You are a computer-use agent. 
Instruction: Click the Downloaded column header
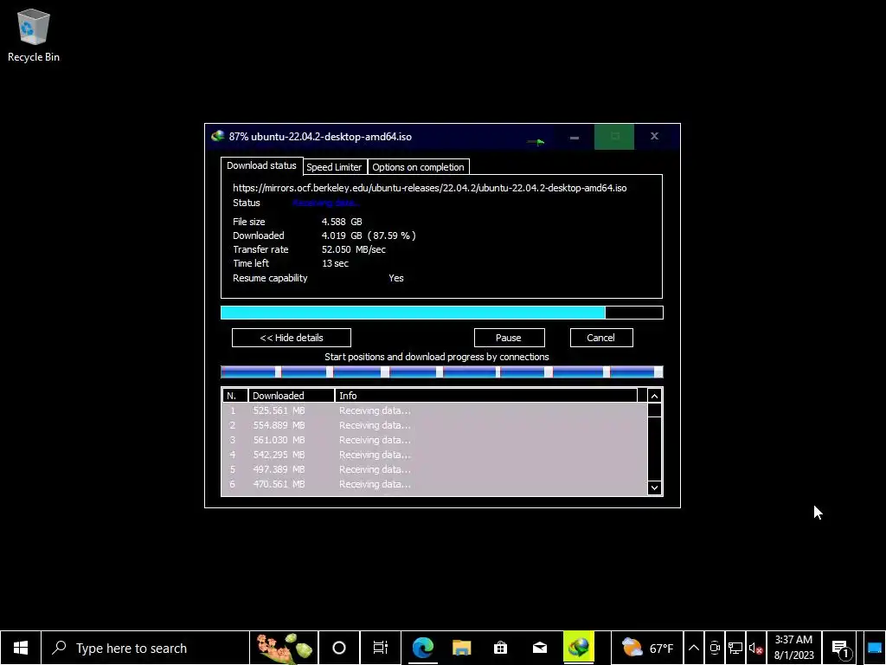click(292, 395)
